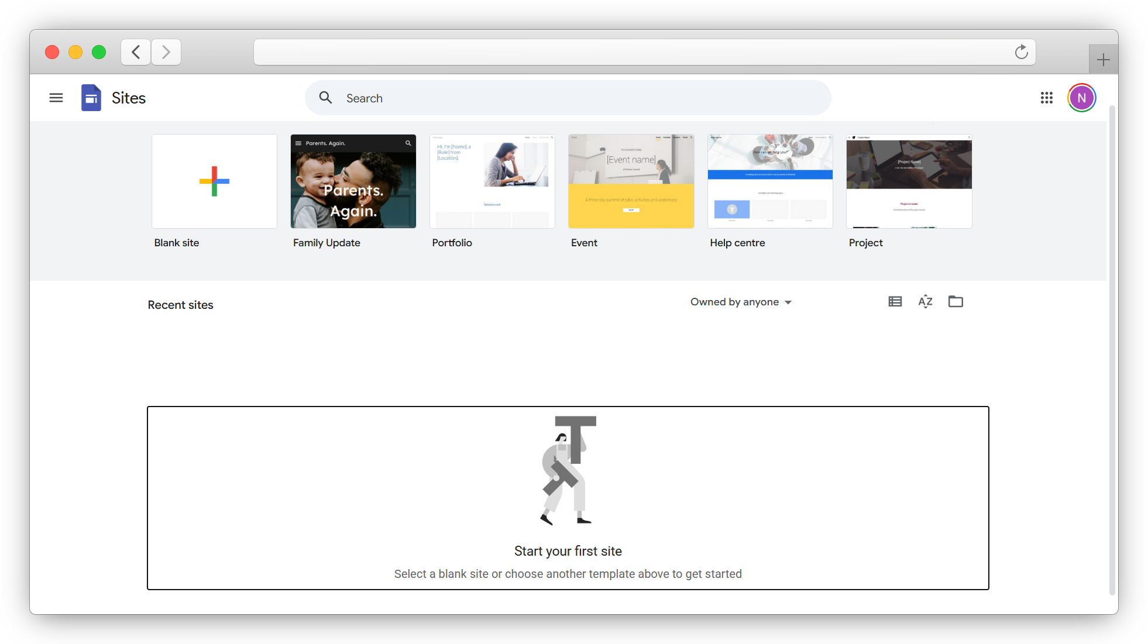Screen dimensions: 1148x644
Task: Select the Help centre template
Action: tap(769, 181)
